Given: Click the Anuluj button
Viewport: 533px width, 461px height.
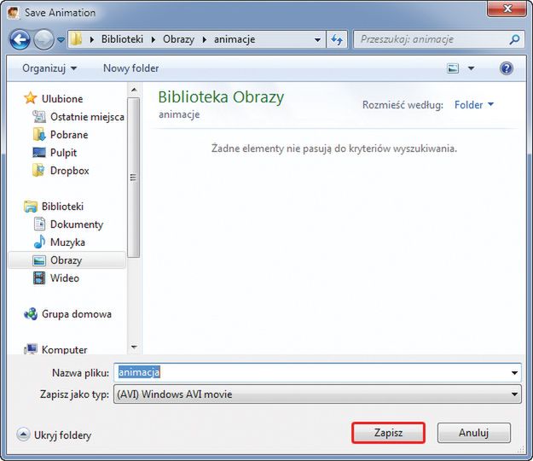Looking at the screenshot, I should click(x=474, y=433).
